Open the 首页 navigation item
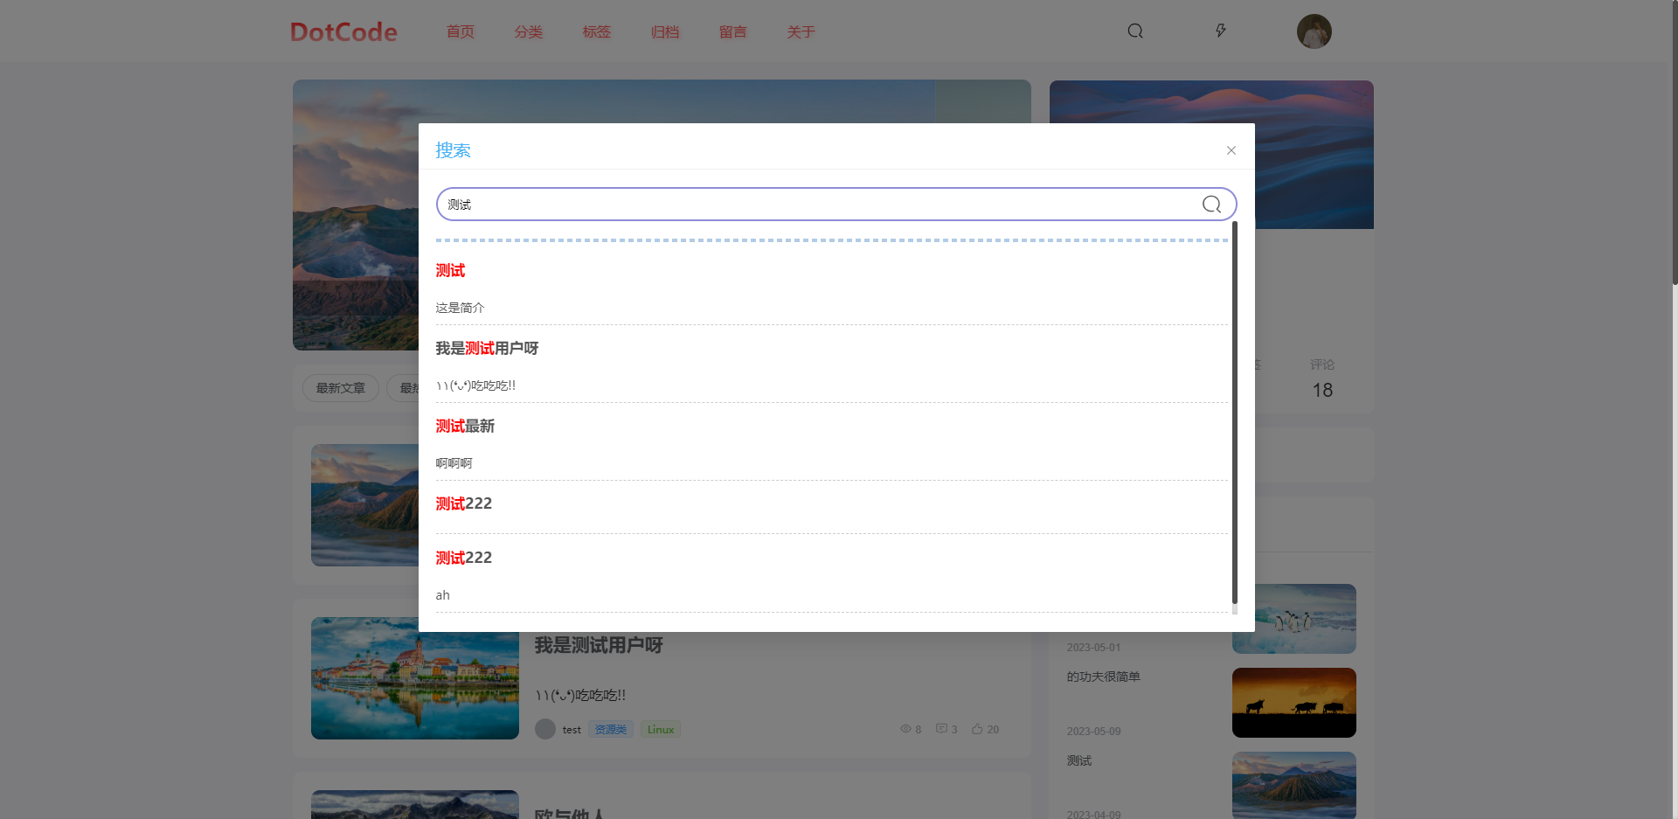 [461, 32]
